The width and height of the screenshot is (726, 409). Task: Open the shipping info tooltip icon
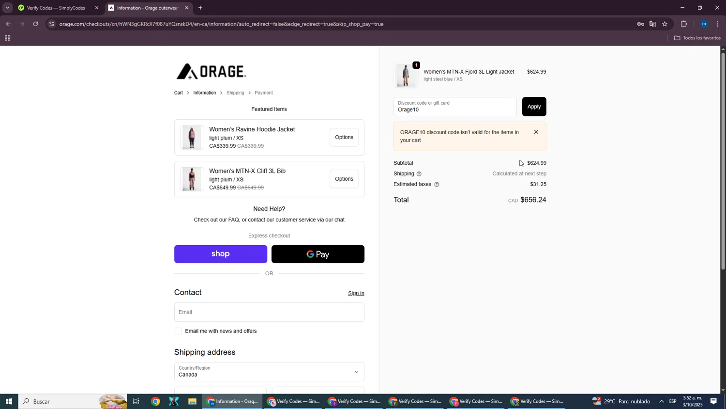[x=419, y=174]
